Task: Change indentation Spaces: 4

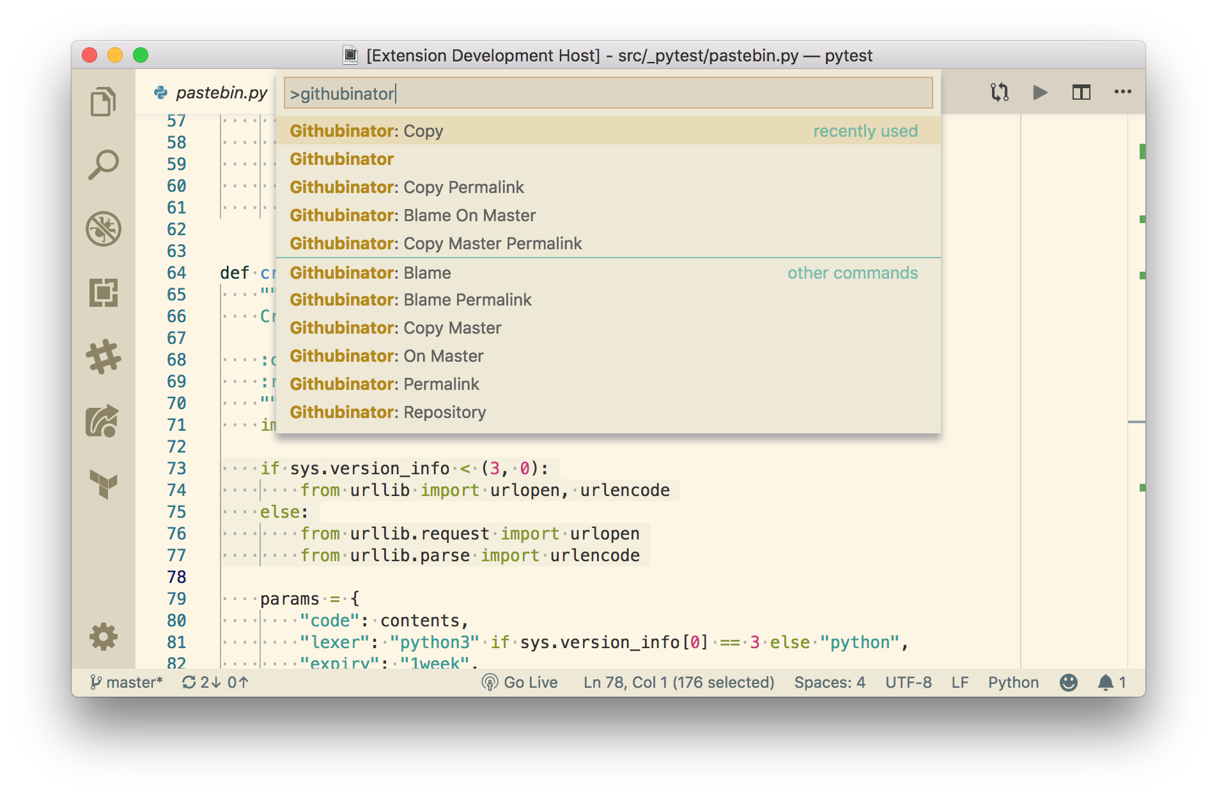Action: [x=830, y=683]
